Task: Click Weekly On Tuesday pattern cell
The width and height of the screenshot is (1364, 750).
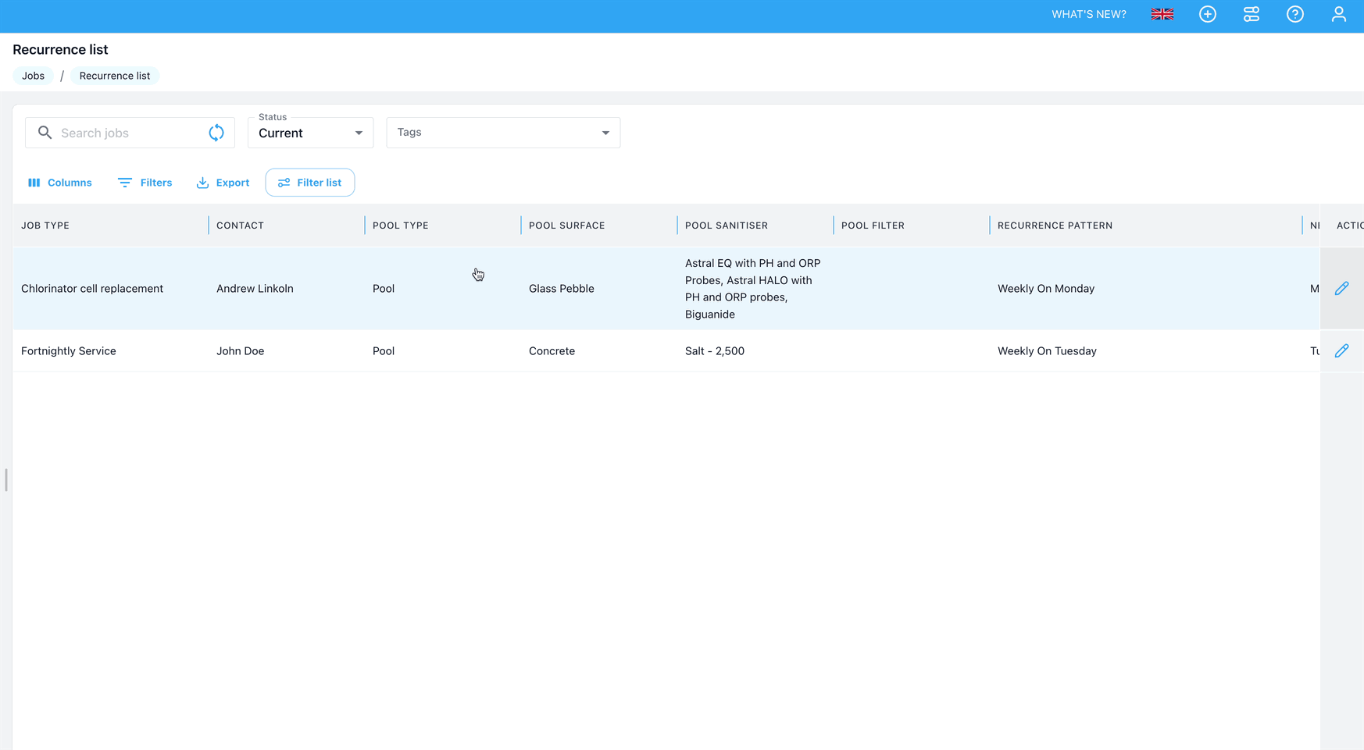Action: 1047,351
